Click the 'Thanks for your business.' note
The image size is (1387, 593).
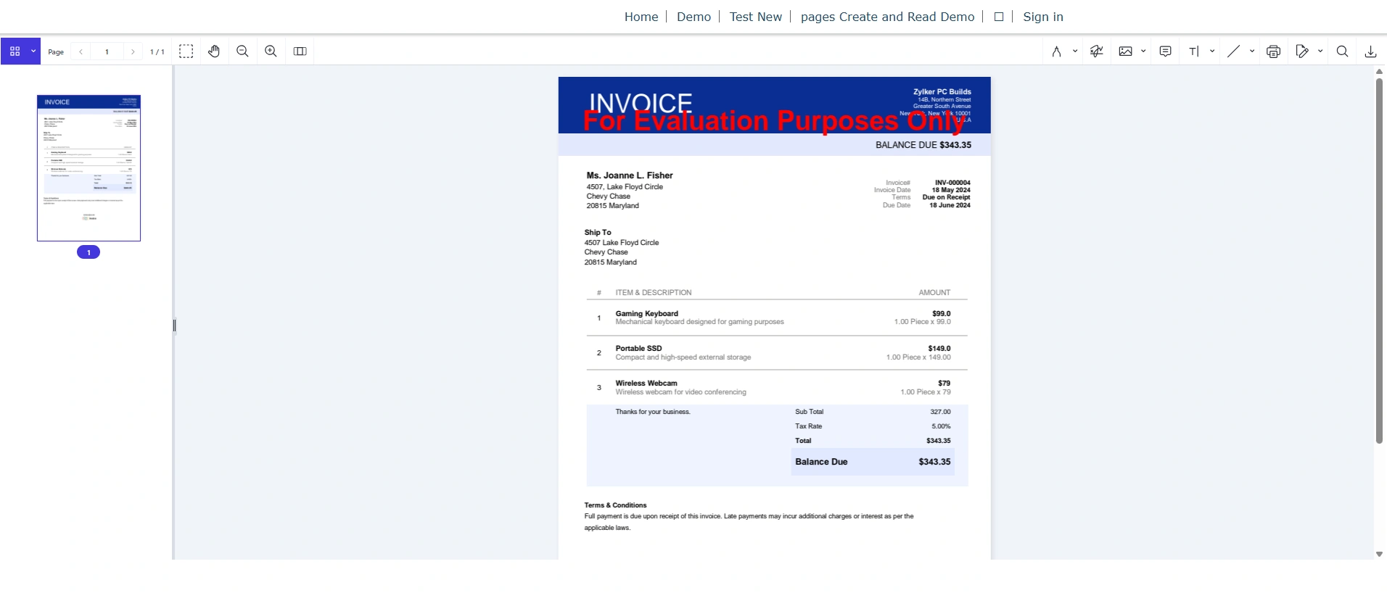[653, 412]
